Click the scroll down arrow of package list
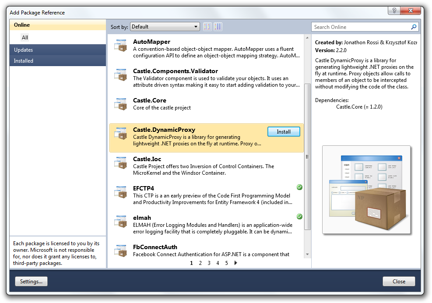This screenshot has width=432, height=303. [x=307, y=254]
